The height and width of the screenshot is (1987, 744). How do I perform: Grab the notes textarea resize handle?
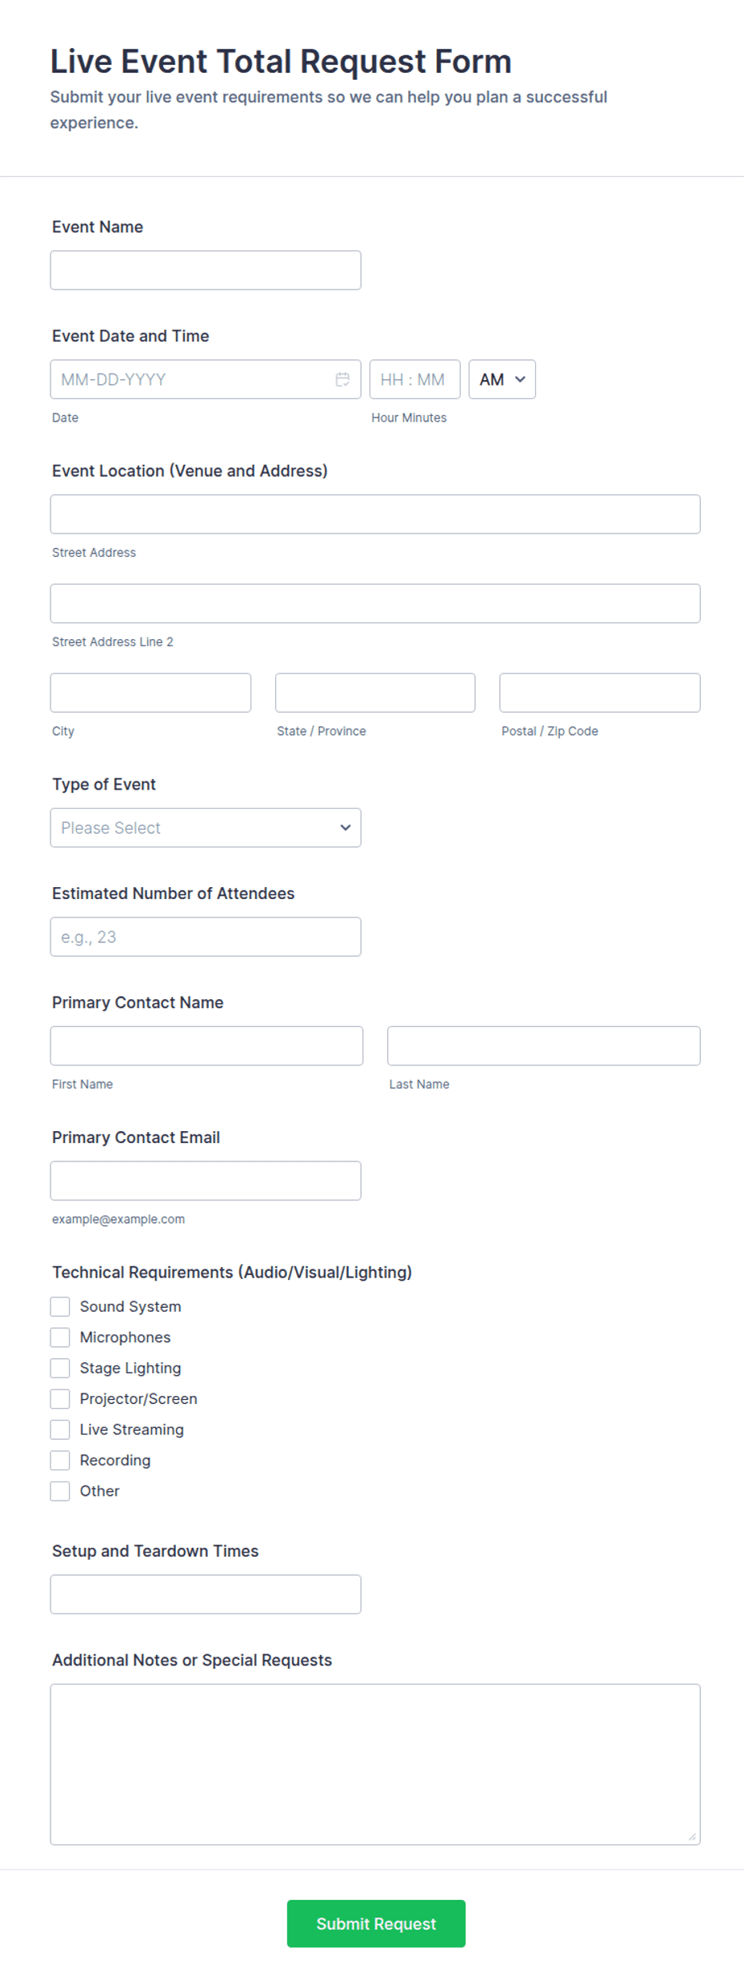pyautogui.click(x=692, y=1837)
